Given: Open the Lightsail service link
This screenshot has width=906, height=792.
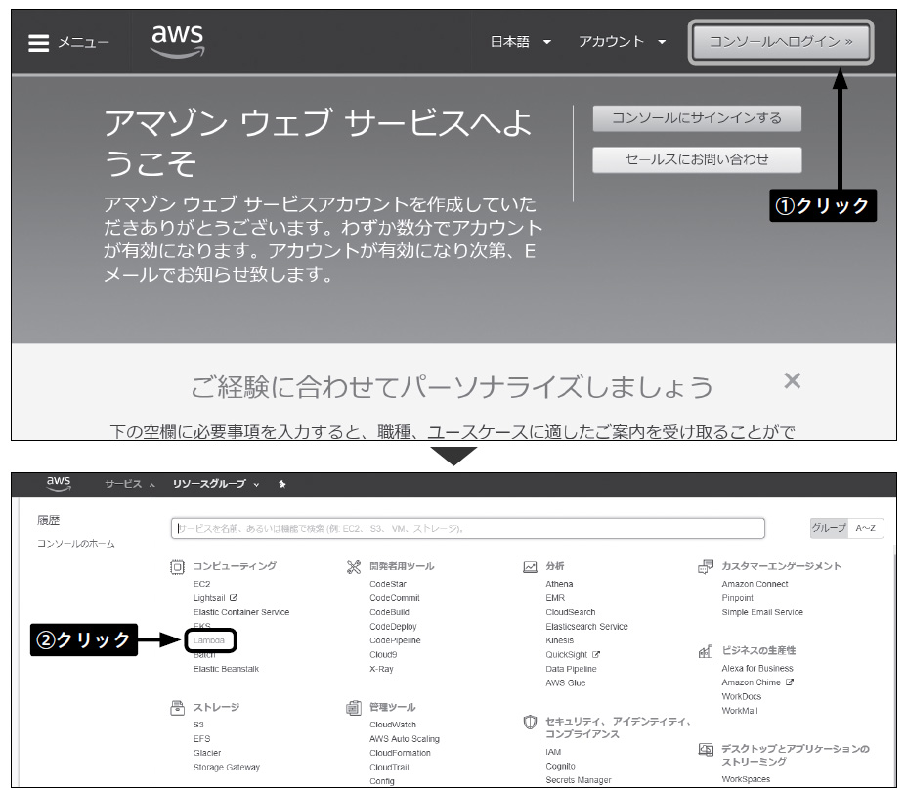Looking at the screenshot, I should click(209, 598).
